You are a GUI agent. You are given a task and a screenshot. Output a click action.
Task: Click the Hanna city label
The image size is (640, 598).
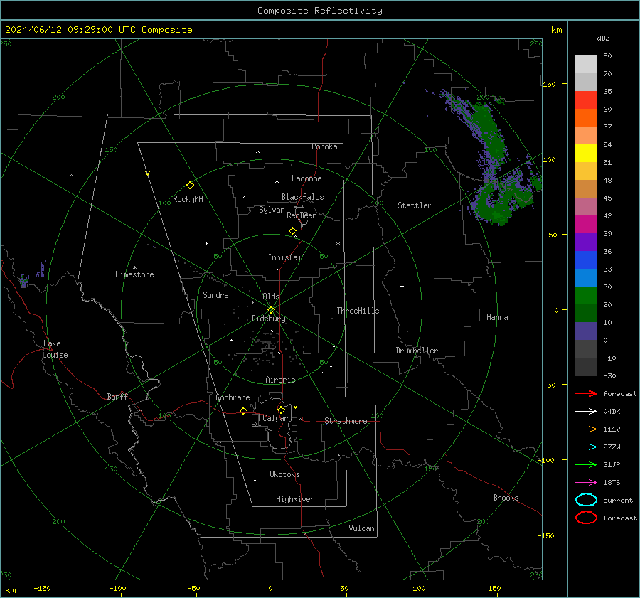(497, 316)
